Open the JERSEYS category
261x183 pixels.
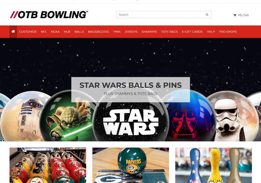pos(131,32)
